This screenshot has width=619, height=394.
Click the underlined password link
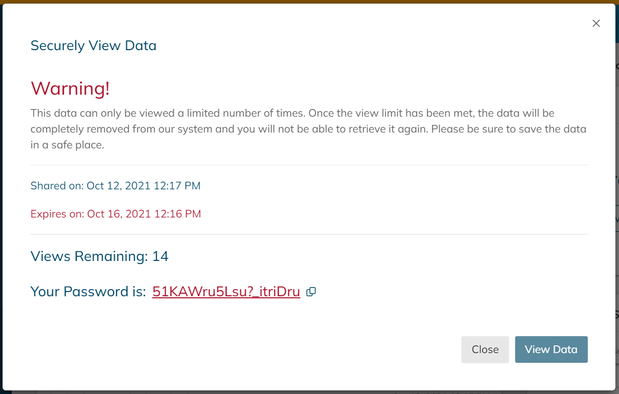point(226,292)
